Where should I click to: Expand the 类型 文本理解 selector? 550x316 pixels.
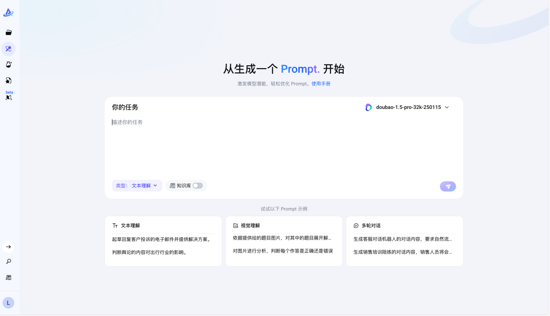[136, 185]
